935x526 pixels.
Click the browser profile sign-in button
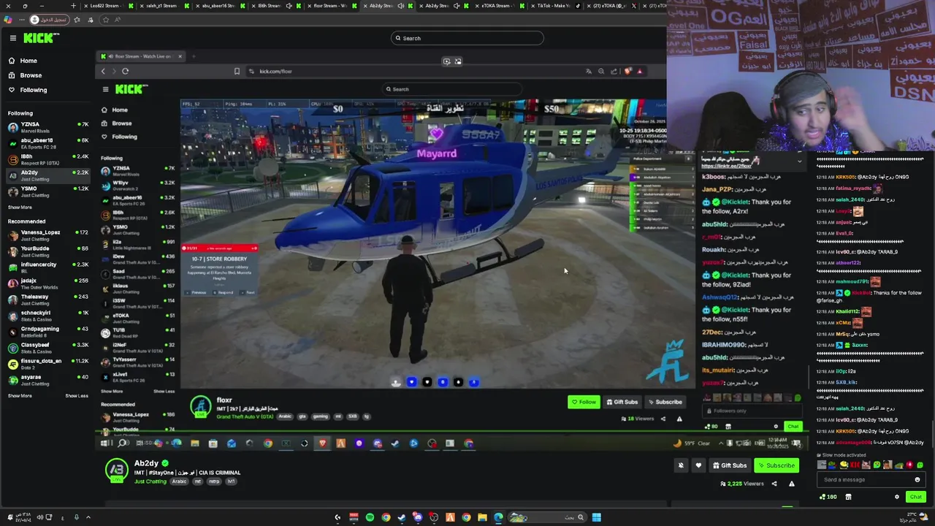pos(48,20)
